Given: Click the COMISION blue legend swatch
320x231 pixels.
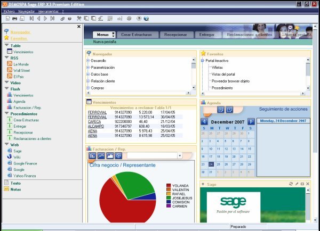Looking at the screenshot, I should [169, 202].
